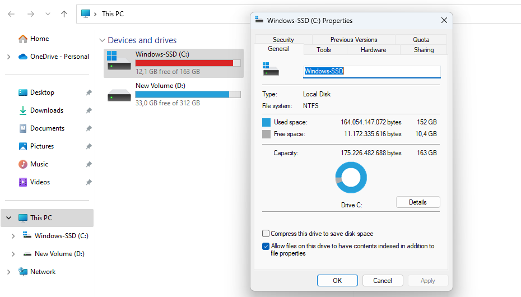Select the Network icon in sidebar
Screen dimensions: 521x297
click(x=23, y=272)
